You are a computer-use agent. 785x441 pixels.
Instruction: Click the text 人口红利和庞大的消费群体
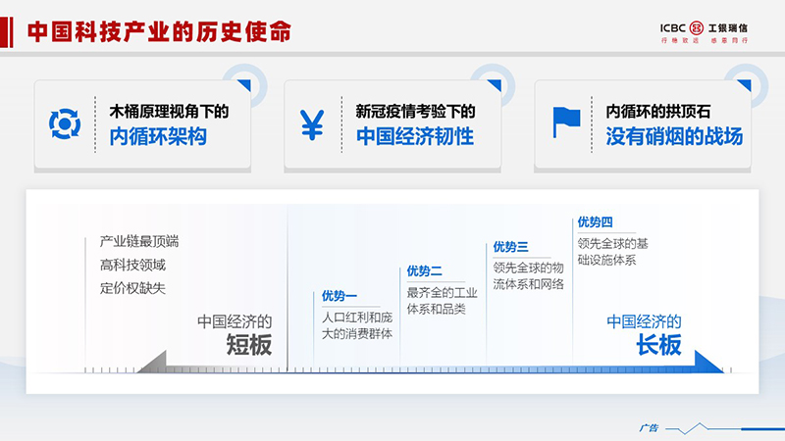(357, 325)
